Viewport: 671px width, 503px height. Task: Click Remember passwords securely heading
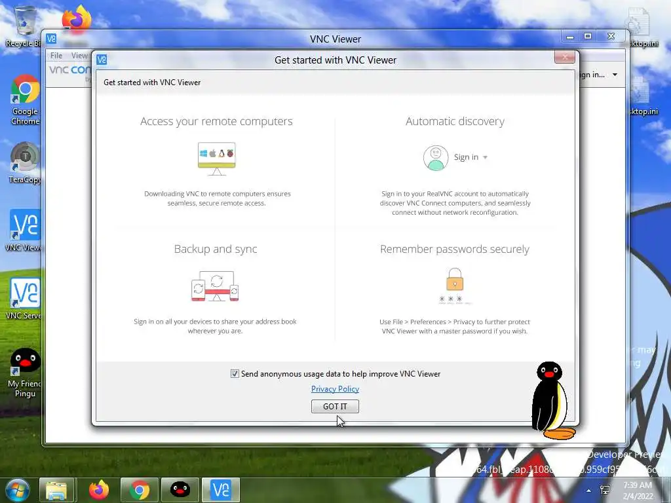click(455, 249)
